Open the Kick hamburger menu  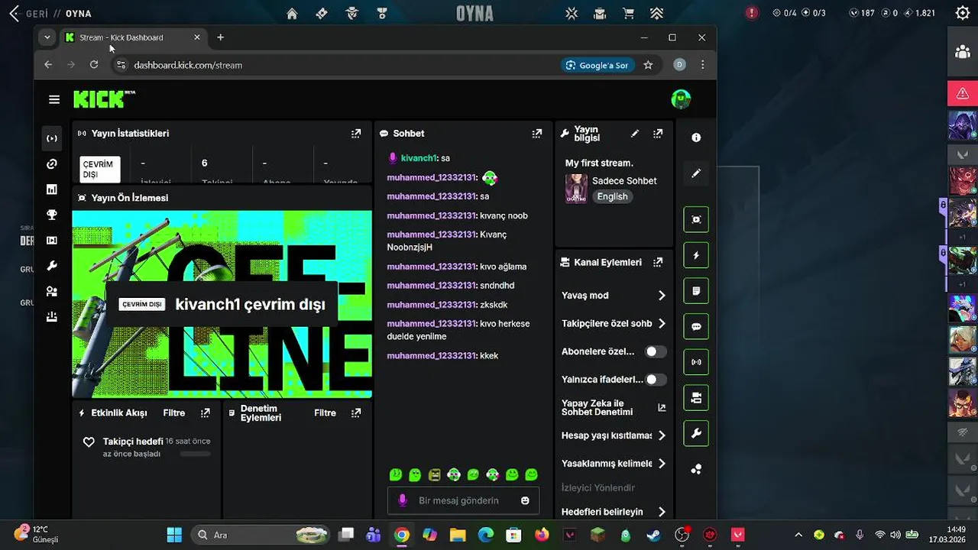[x=53, y=99]
